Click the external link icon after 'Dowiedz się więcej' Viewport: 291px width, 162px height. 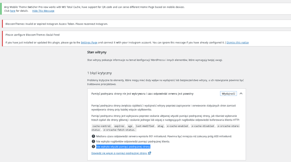coord(150,153)
